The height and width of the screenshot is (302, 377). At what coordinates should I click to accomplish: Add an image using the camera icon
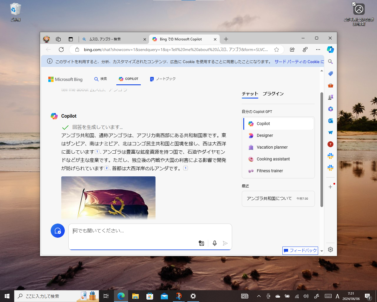tap(201, 243)
